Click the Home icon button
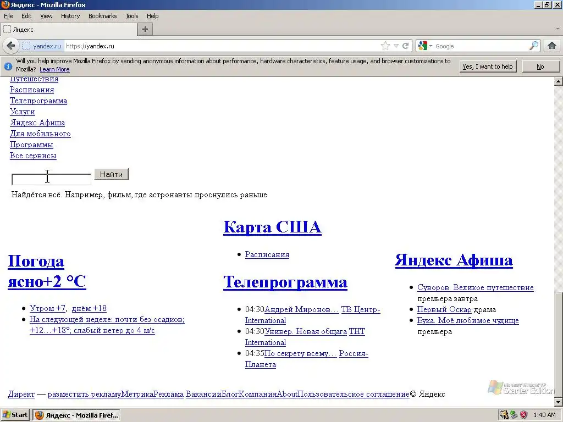The image size is (563, 422). pyautogui.click(x=552, y=46)
